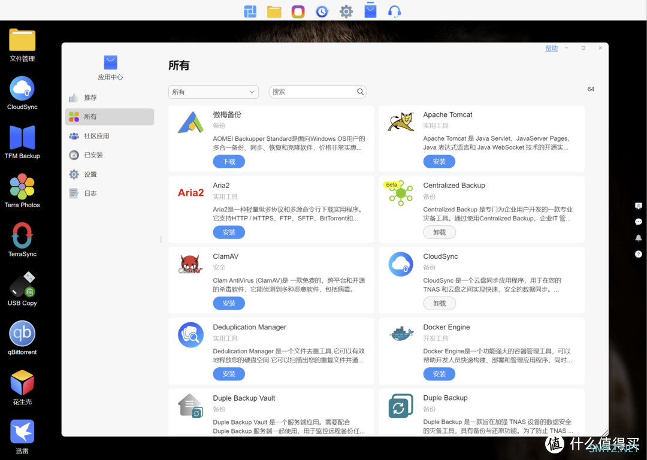Click 卸载 for Centralized Backup

[440, 232]
